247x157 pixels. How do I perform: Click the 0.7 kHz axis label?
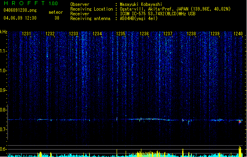point(3,130)
